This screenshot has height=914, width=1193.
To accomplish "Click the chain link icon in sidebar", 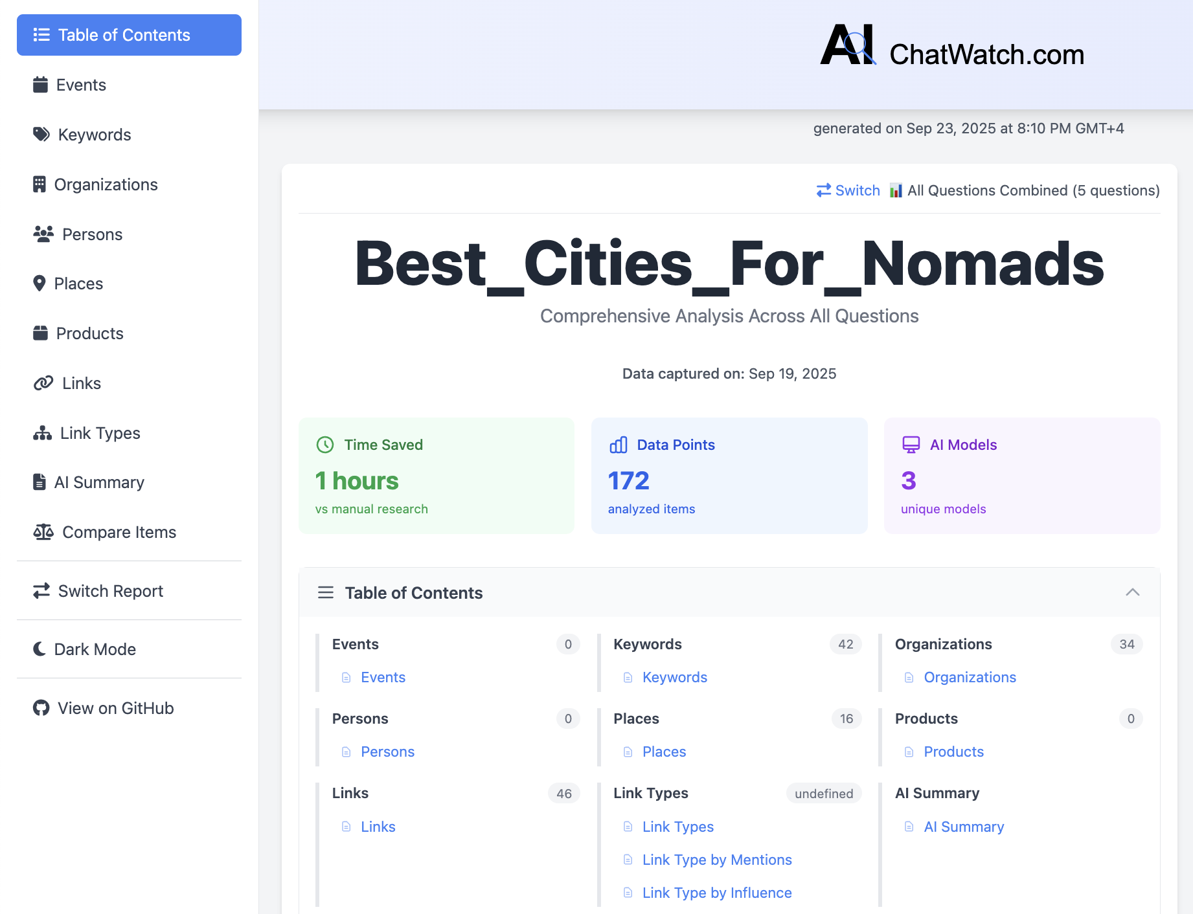I will [x=43, y=383].
